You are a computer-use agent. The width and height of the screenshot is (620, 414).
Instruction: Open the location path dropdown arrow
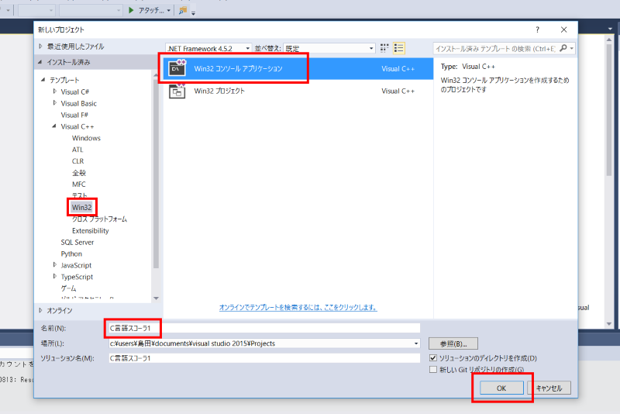coord(416,343)
